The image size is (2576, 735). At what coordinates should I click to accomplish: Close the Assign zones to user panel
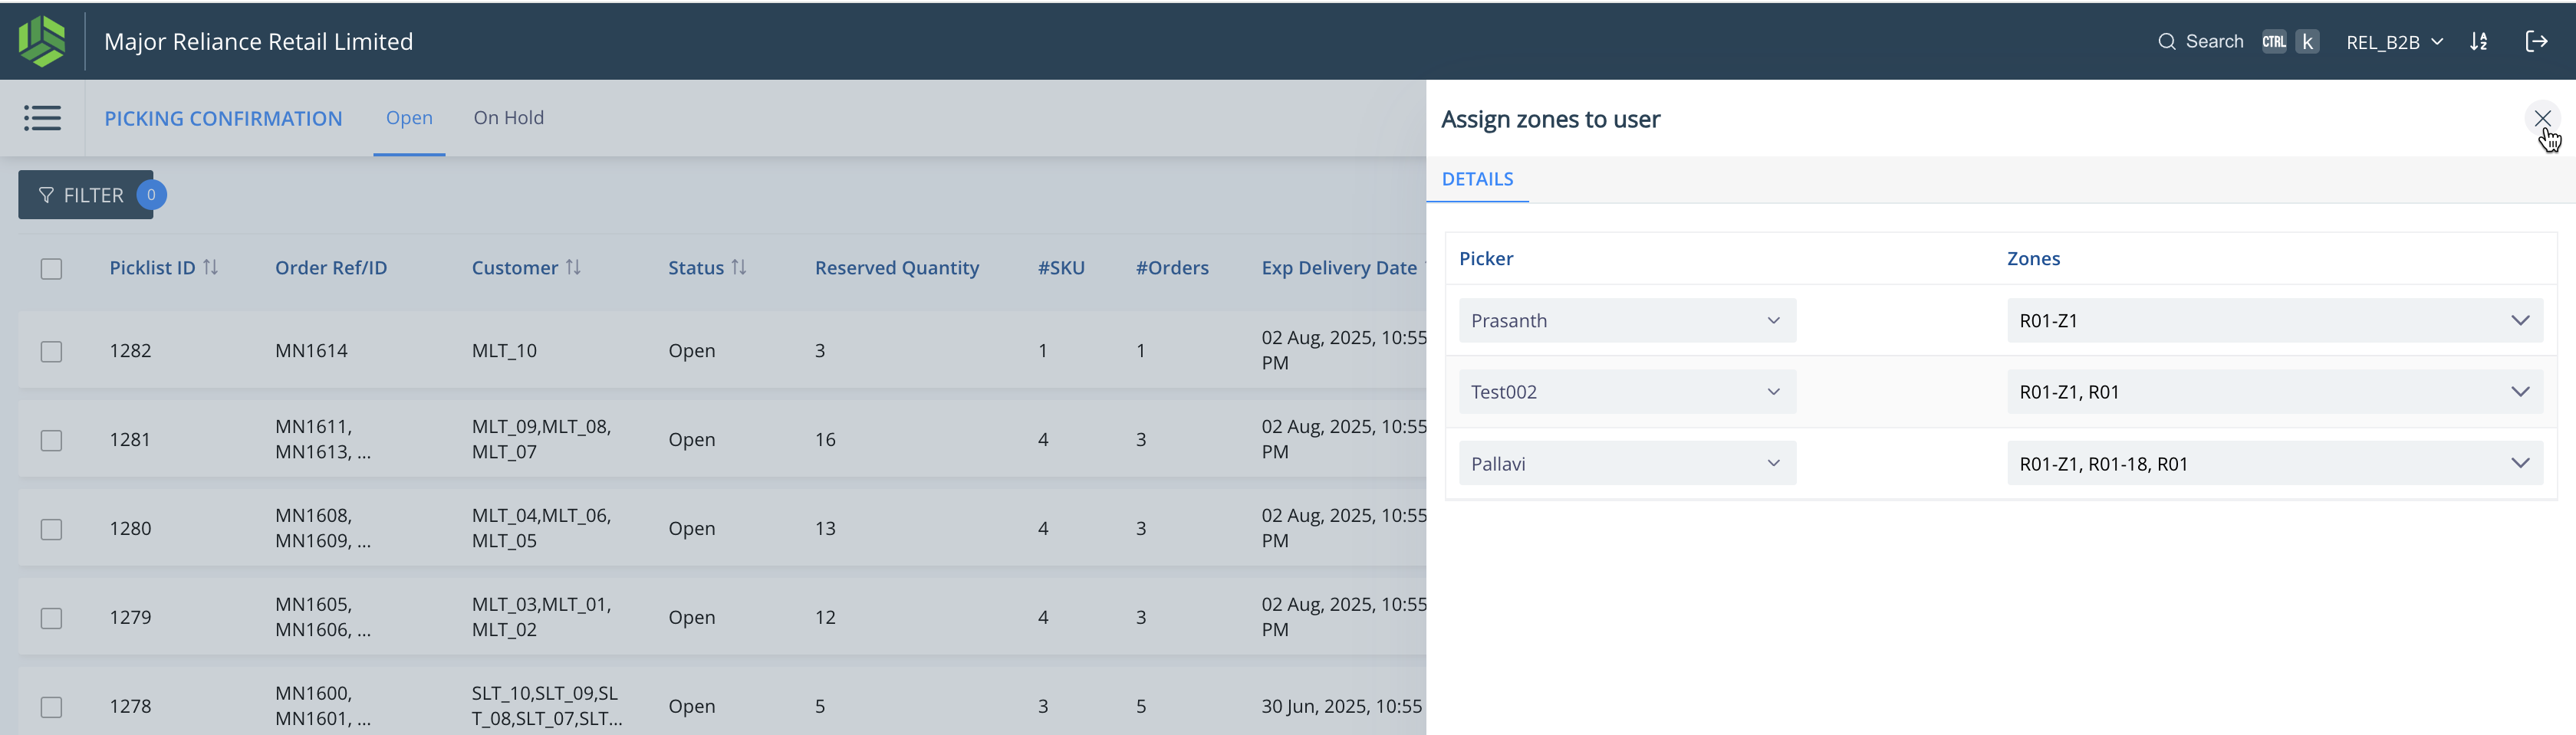[x=2542, y=118]
